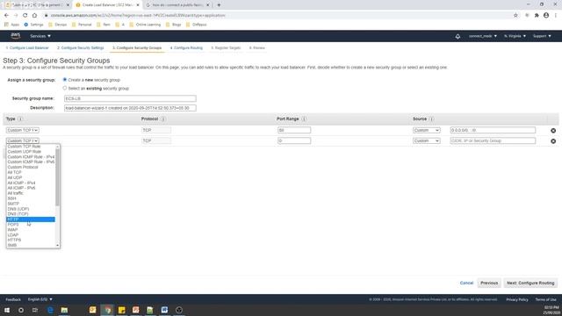The image size is (562, 316).
Task: Open the Privacy Policy link
Action: 517,299
